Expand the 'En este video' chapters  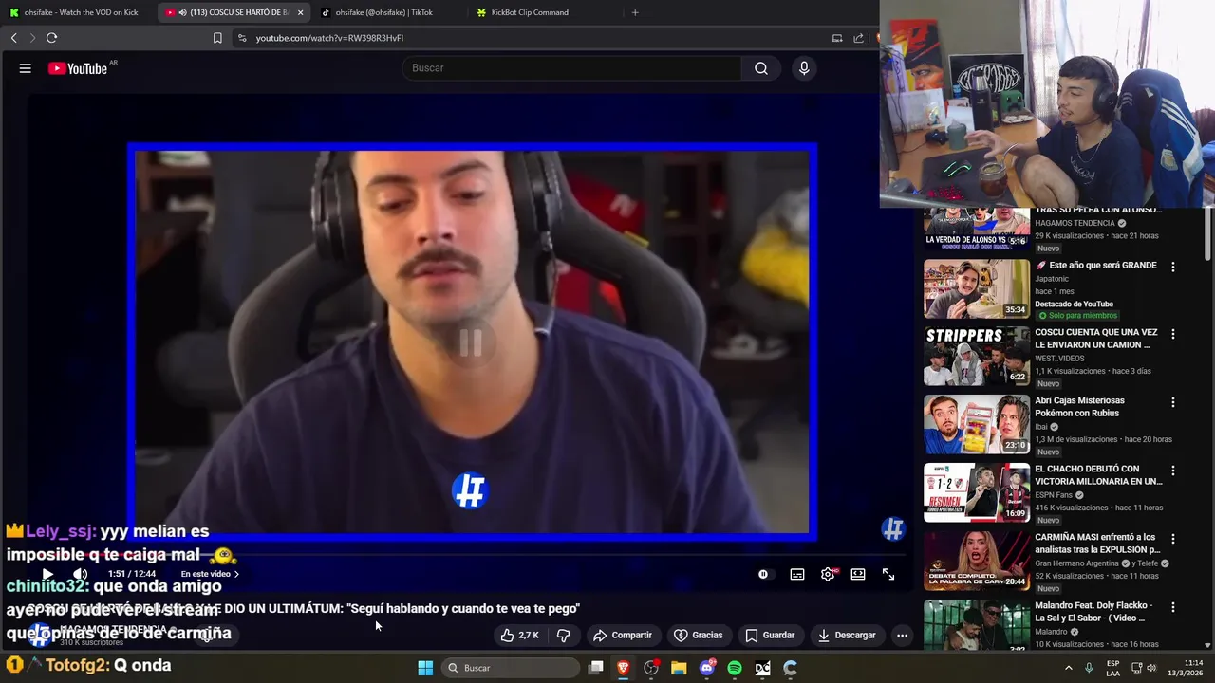click(210, 574)
